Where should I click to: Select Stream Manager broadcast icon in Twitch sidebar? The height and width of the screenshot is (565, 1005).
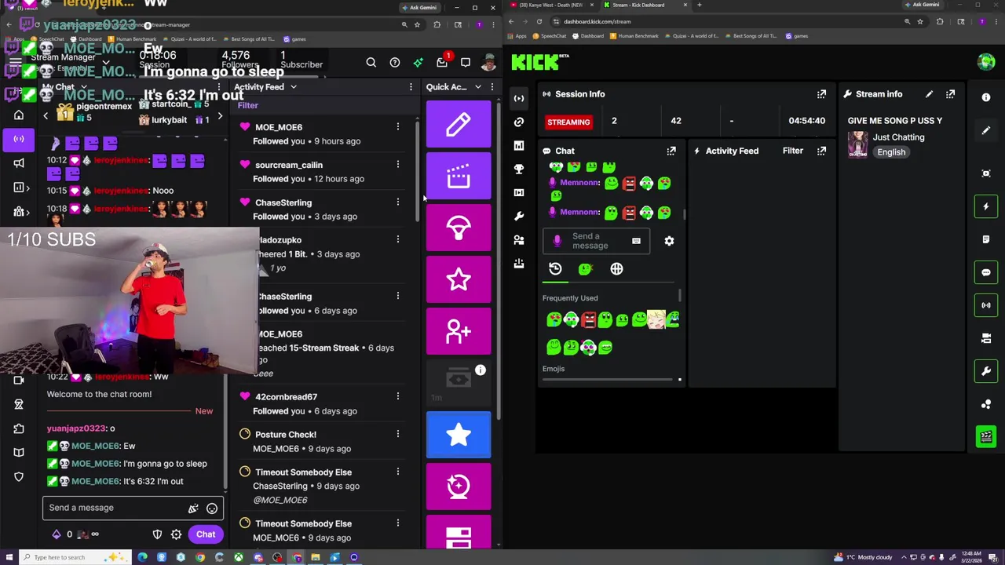[19, 139]
